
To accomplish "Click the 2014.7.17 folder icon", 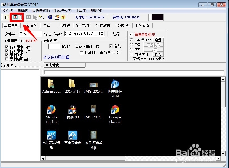I will tap(72, 84).
